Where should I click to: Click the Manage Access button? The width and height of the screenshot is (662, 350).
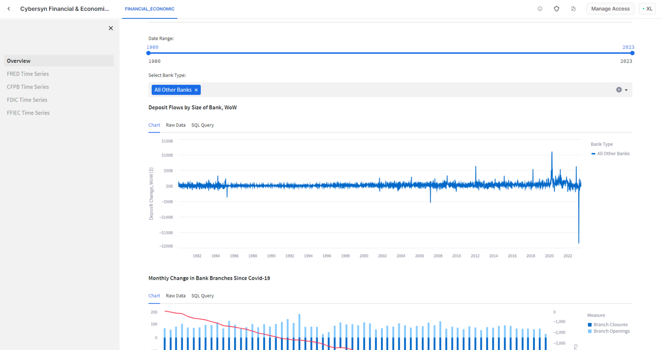pos(610,9)
